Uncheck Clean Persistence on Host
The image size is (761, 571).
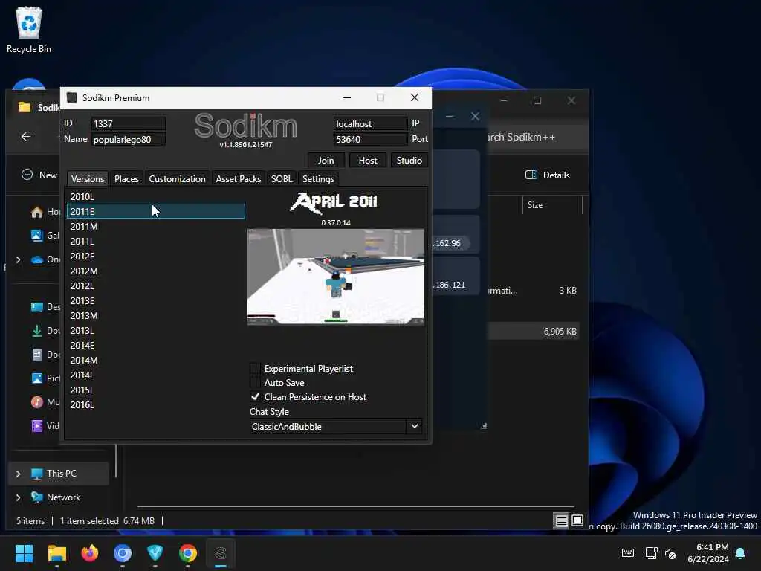[x=255, y=397]
